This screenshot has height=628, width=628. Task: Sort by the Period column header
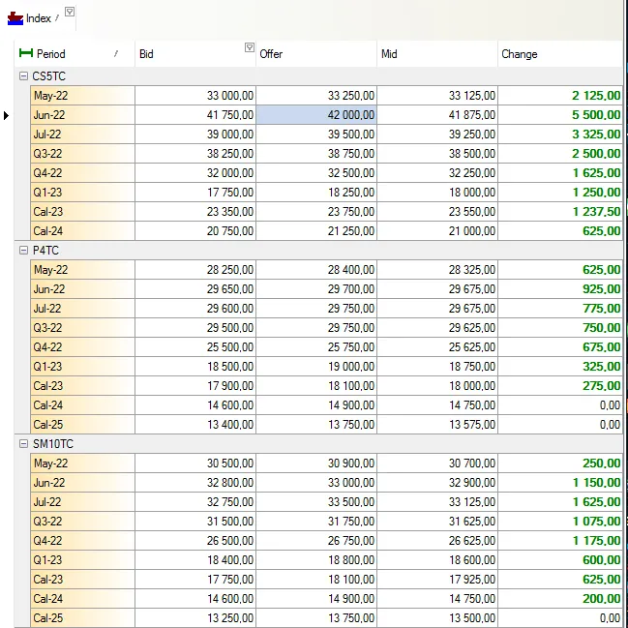tap(75, 53)
